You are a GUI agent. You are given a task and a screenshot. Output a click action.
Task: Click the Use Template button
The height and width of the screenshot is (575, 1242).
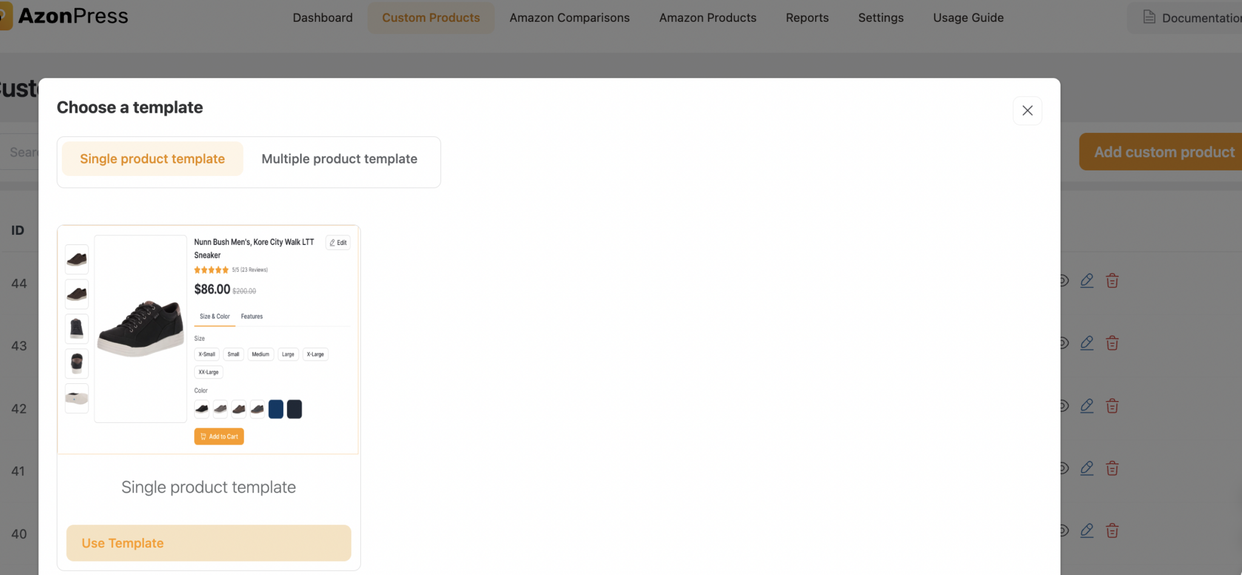point(208,543)
